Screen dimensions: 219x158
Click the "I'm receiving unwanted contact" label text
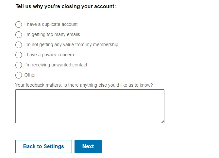coord(56,65)
